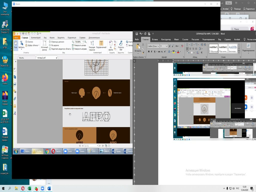
Task: Shrink font size with the smaller A icon
Action: [173, 46]
